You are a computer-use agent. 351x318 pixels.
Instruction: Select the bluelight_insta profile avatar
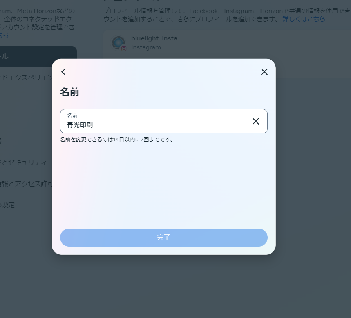pos(118,42)
